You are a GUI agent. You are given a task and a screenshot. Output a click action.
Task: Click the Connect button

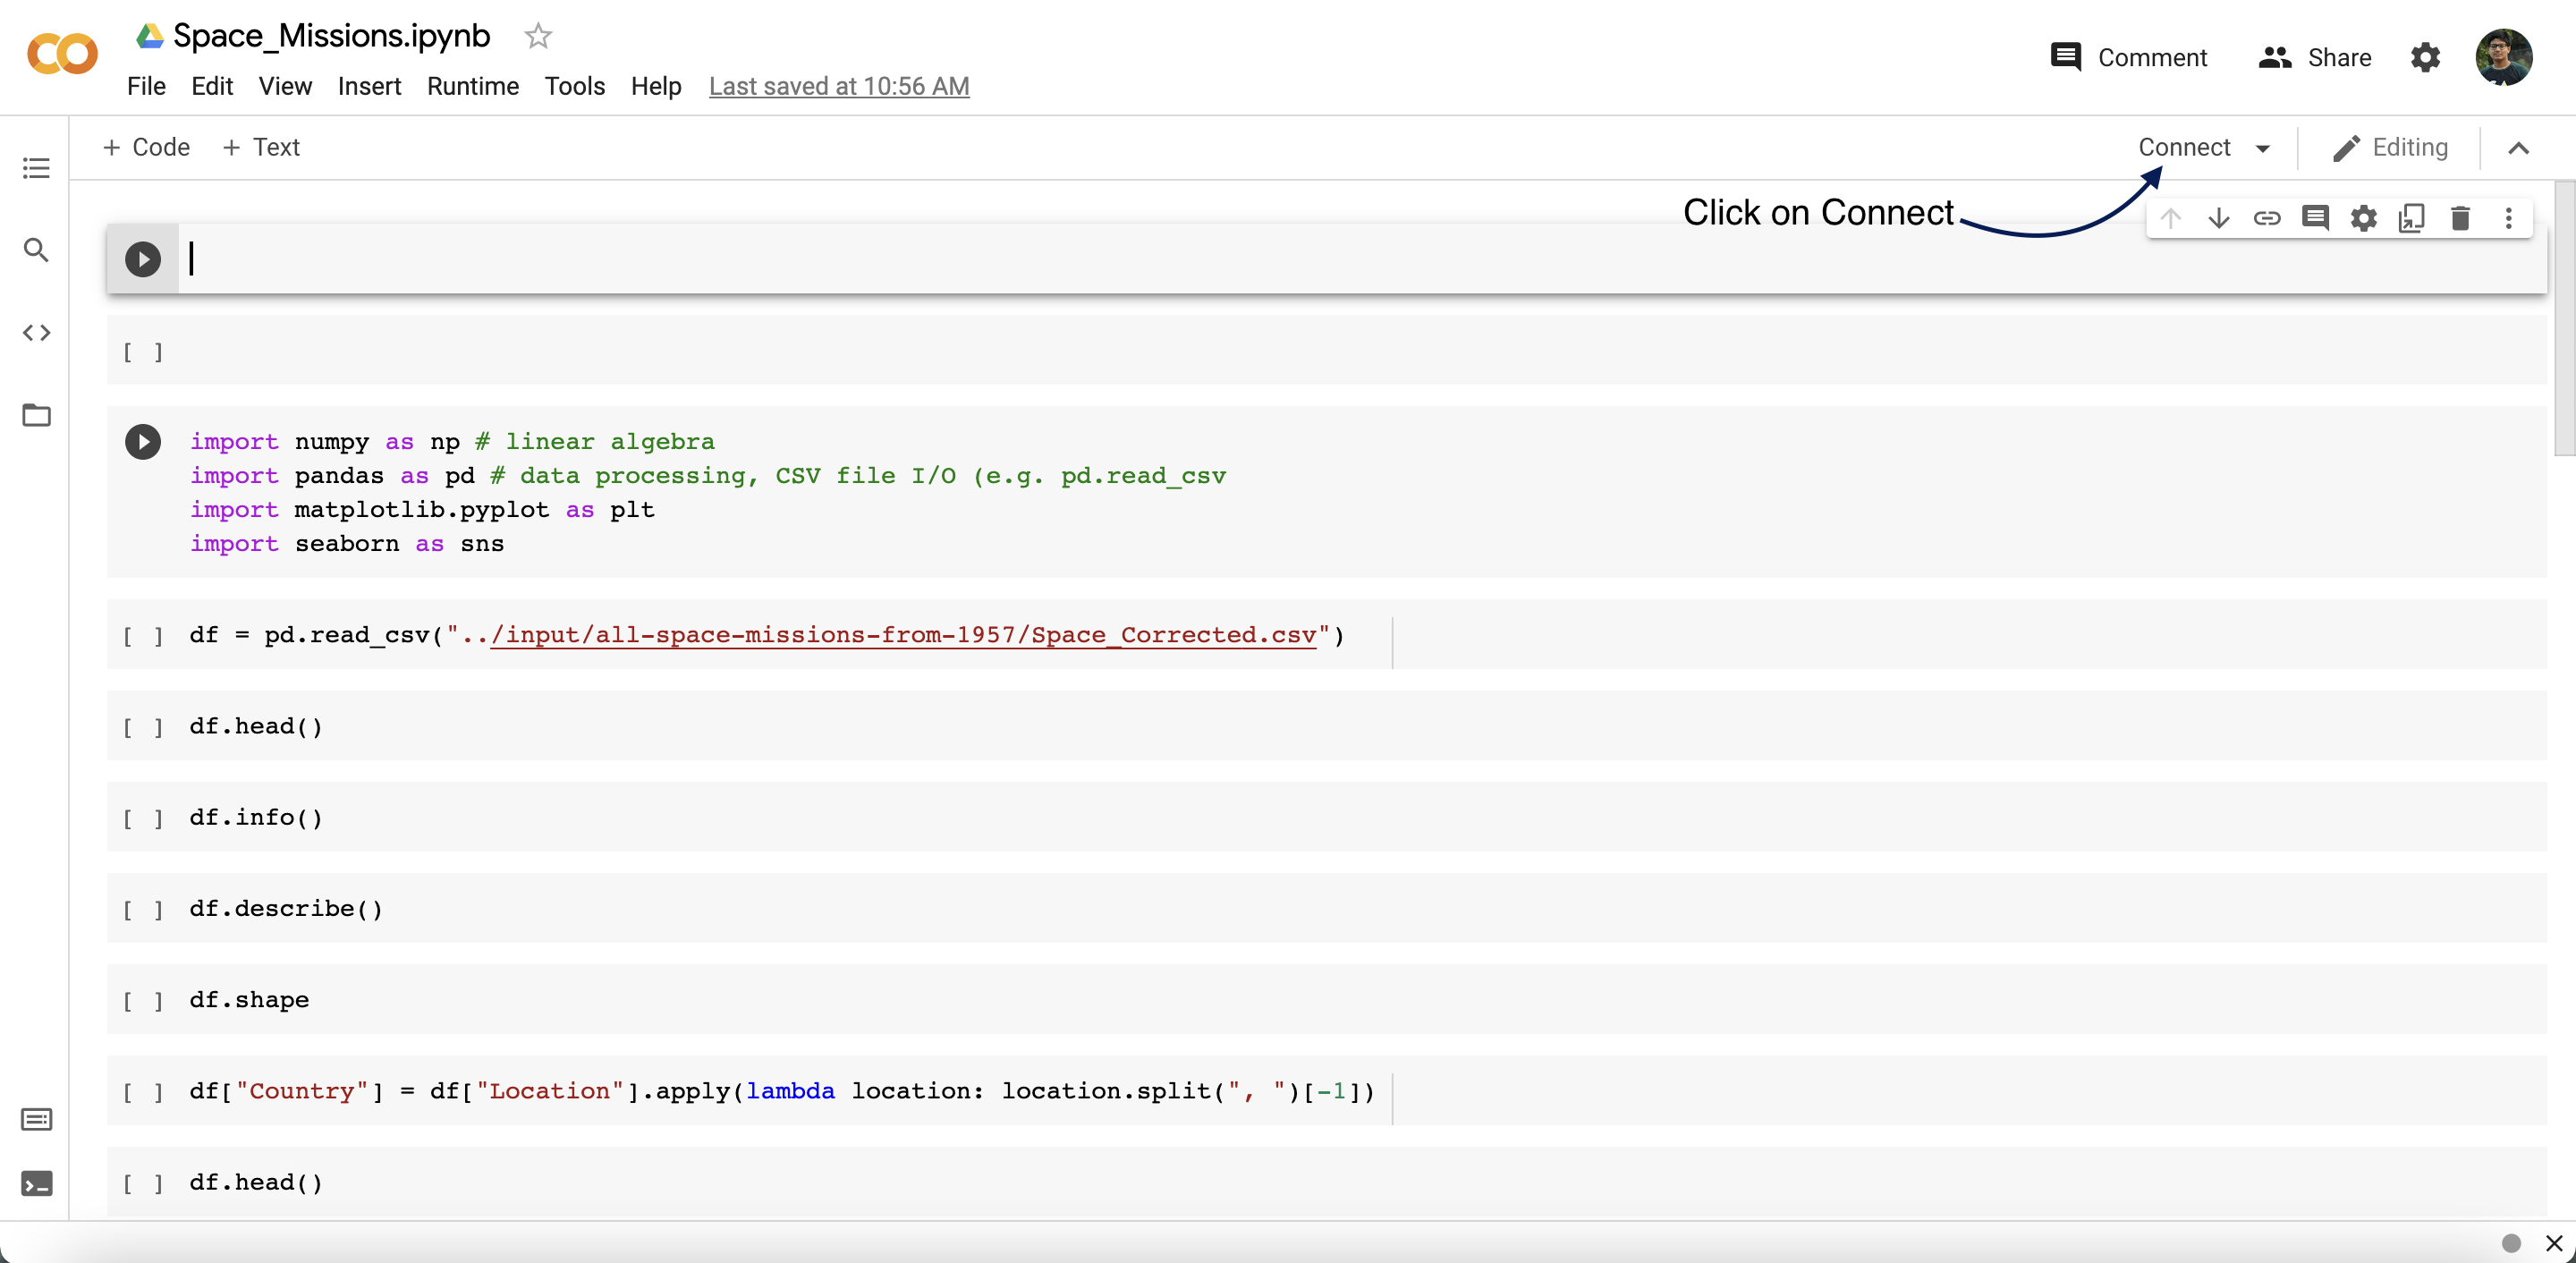2185,148
